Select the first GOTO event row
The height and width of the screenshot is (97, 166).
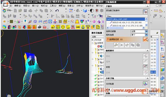[x=126, y=22]
